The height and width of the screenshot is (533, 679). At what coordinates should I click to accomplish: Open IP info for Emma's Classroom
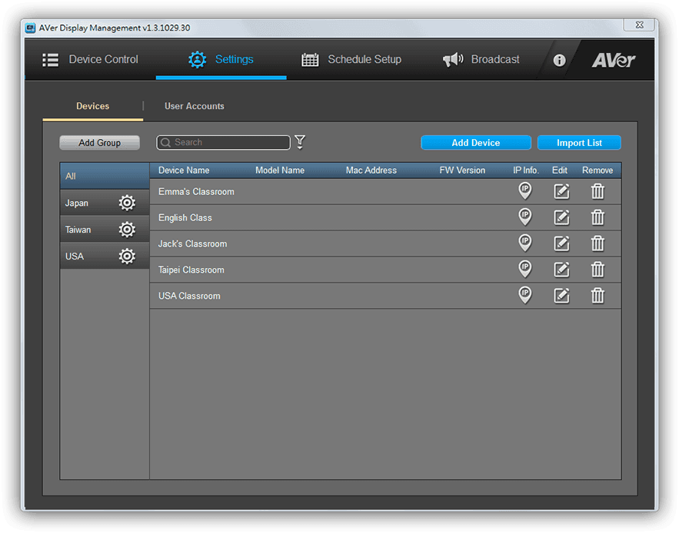525,190
